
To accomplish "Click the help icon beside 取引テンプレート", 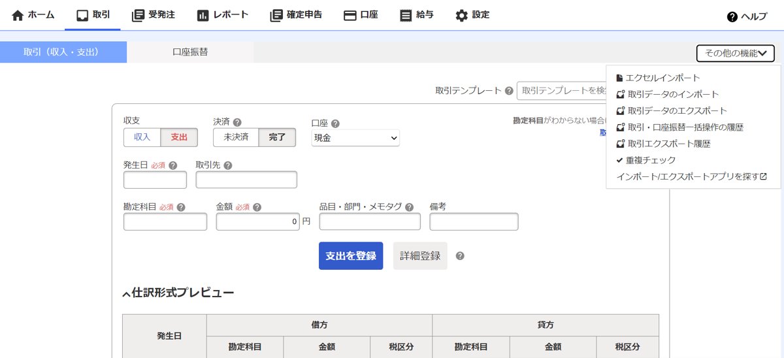I will click(x=509, y=91).
